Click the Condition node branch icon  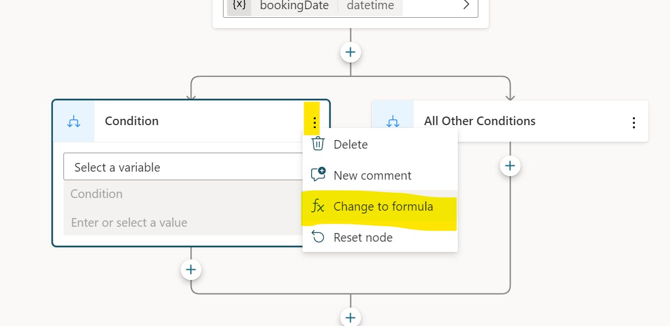(74, 121)
